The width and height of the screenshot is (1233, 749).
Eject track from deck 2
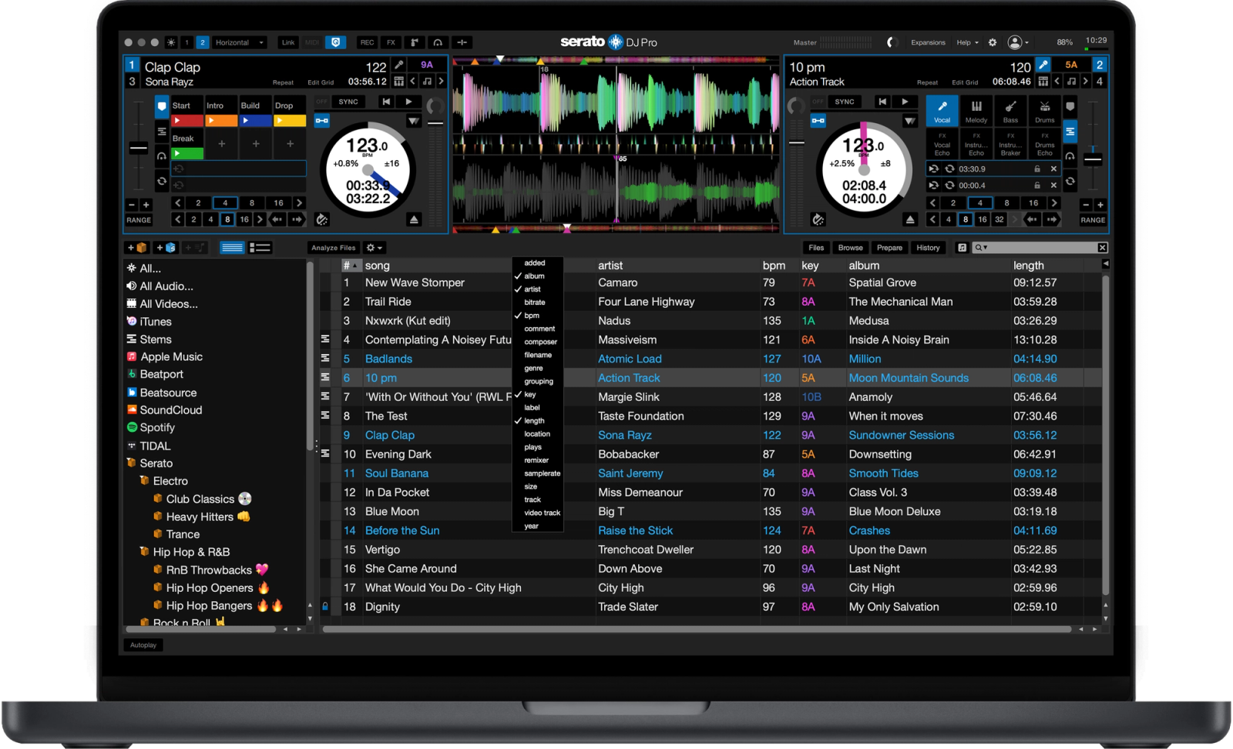click(x=910, y=219)
